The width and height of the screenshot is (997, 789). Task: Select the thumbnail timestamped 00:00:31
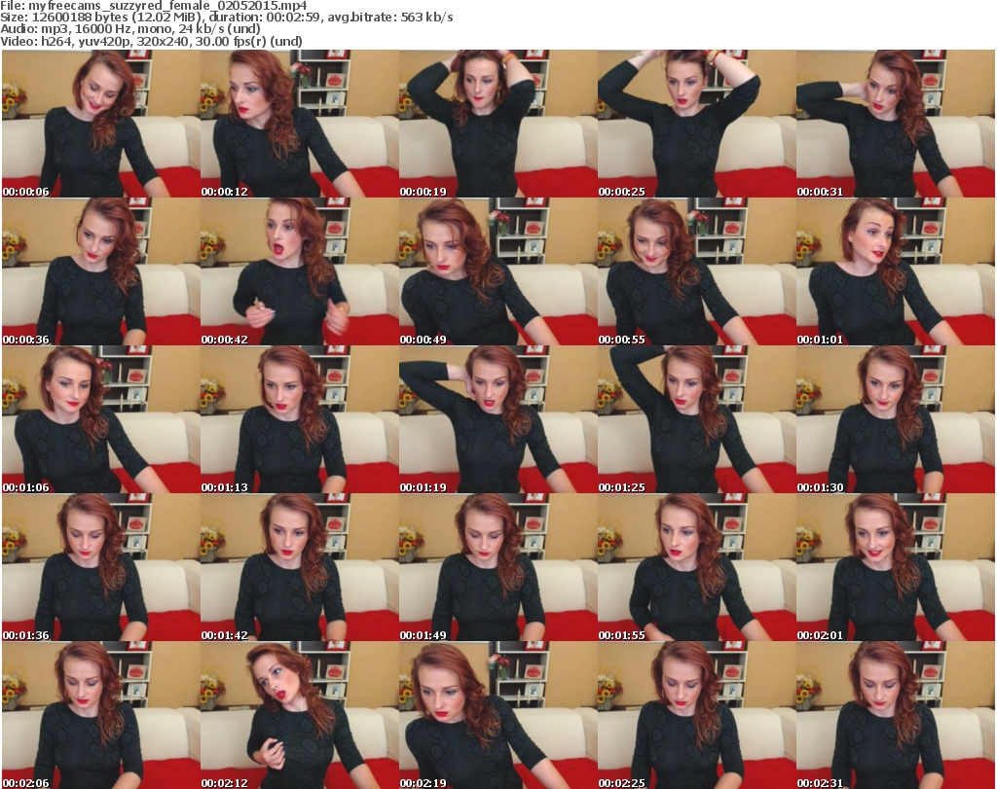pyautogui.click(x=896, y=124)
